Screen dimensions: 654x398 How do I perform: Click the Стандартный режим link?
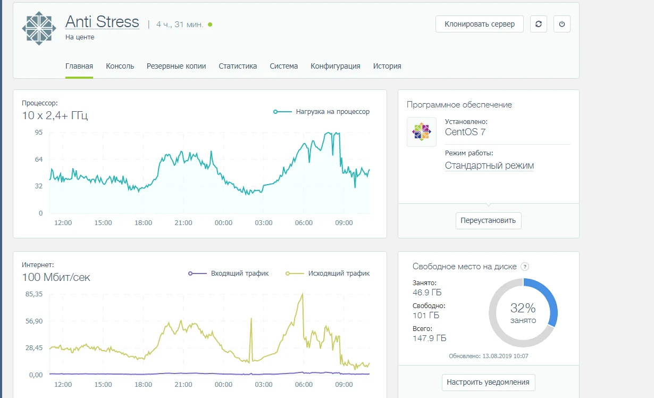tap(489, 165)
